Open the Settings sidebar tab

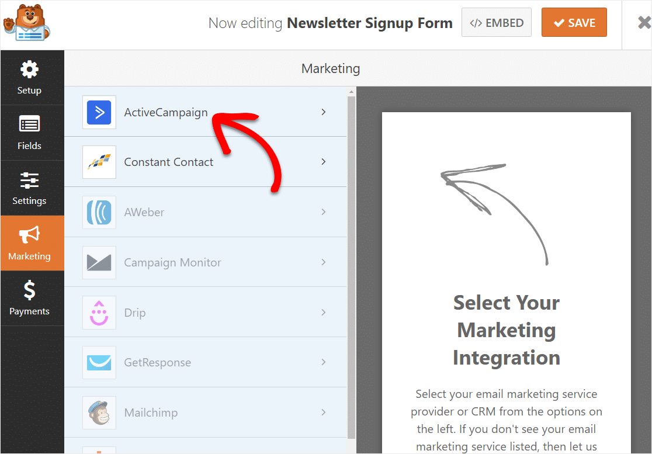coord(29,188)
